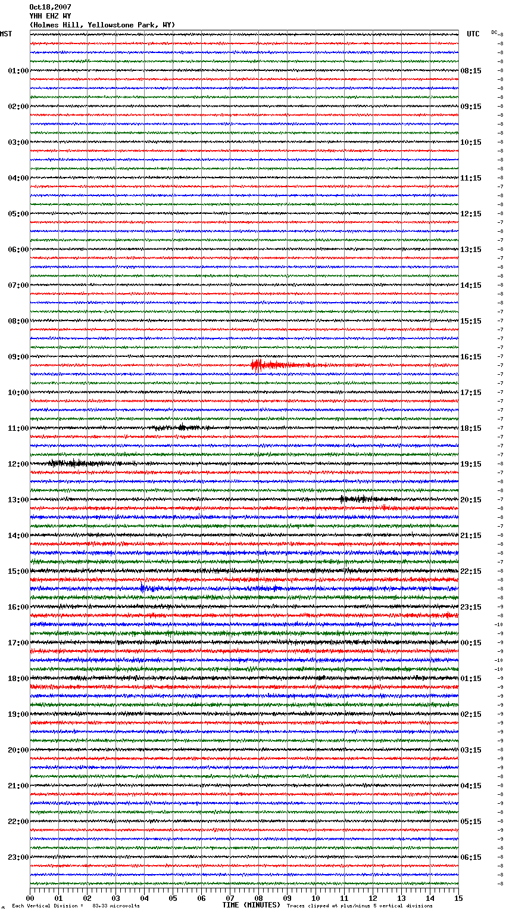The height and width of the screenshot is (914, 506).
Task: Click the 'Traces clipped at plus/minus 5 vertical divisions' note
Action: (360, 906)
